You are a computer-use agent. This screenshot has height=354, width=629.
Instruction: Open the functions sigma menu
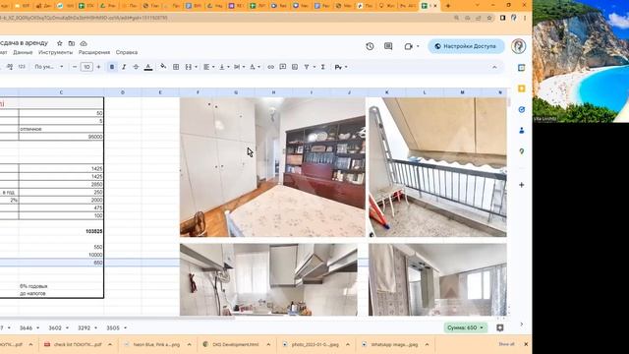point(323,67)
